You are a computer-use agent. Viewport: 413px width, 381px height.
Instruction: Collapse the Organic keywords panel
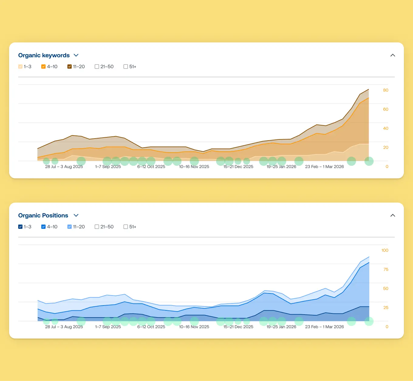(393, 55)
